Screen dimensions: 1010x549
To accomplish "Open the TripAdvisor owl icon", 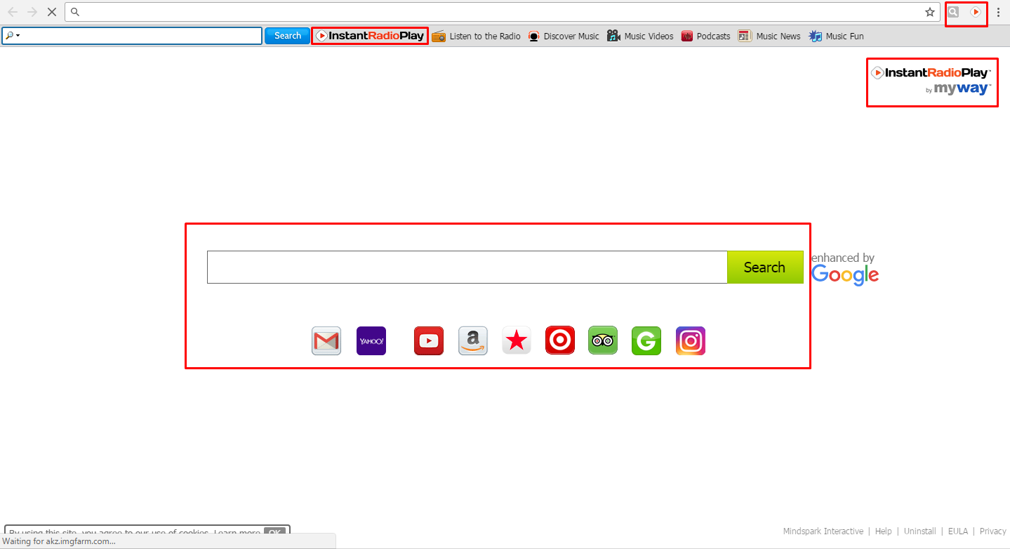I will (x=603, y=341).
